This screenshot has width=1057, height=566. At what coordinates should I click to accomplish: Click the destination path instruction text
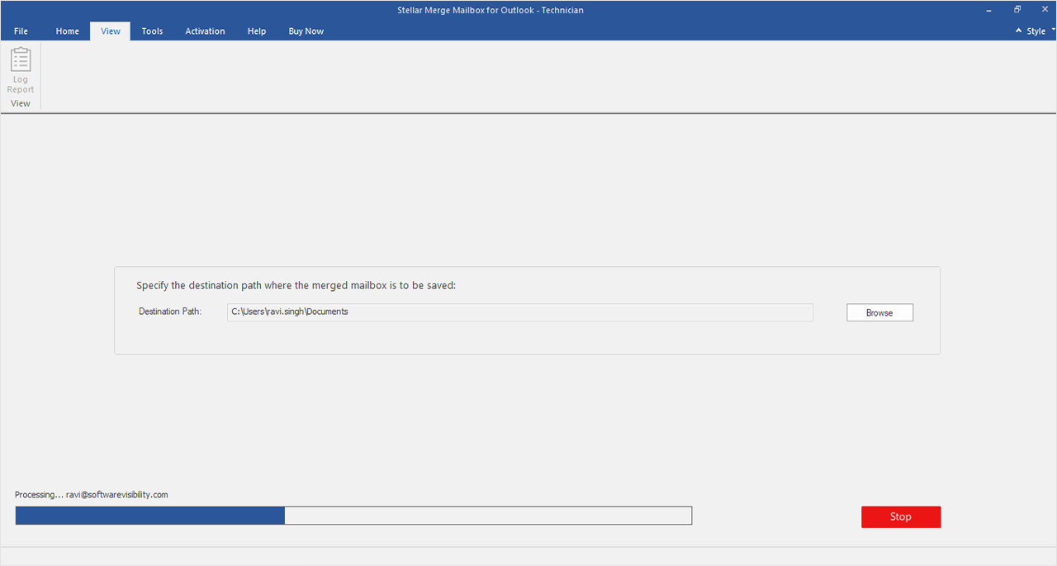296,285
